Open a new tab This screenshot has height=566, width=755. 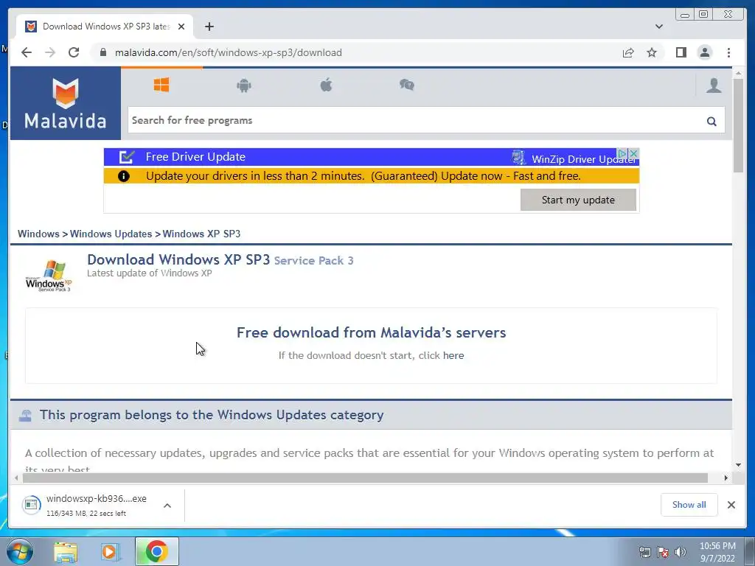pyautogui.click(x=209, y=27)
